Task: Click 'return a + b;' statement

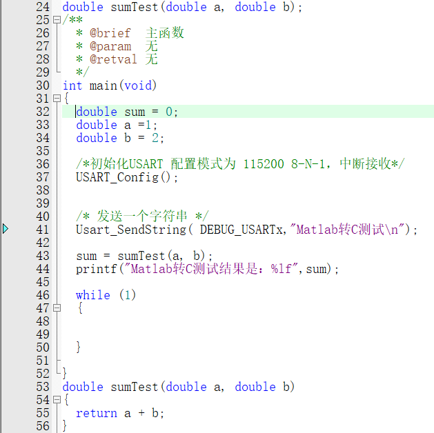Action: (x=120, y=414)
